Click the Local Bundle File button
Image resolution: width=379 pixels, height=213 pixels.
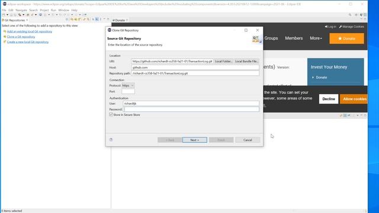[x=246, y=62]
